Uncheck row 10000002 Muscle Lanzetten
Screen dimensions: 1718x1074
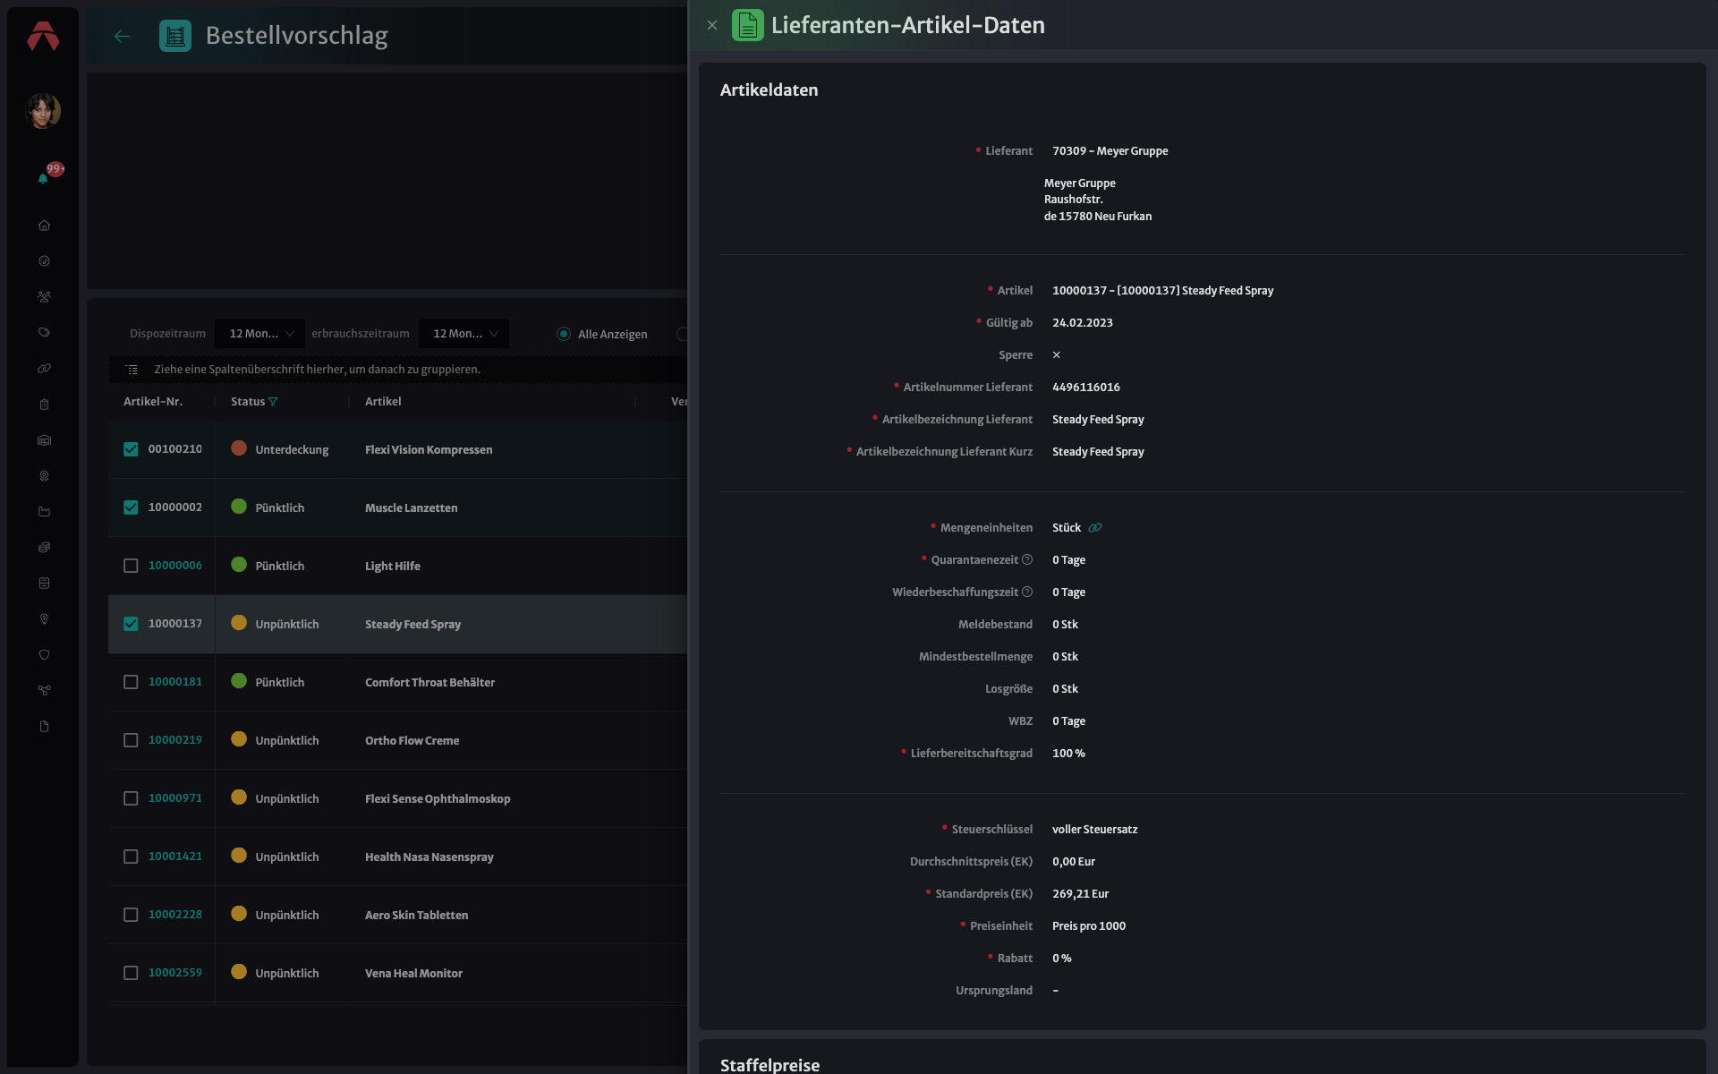(131, 507)
